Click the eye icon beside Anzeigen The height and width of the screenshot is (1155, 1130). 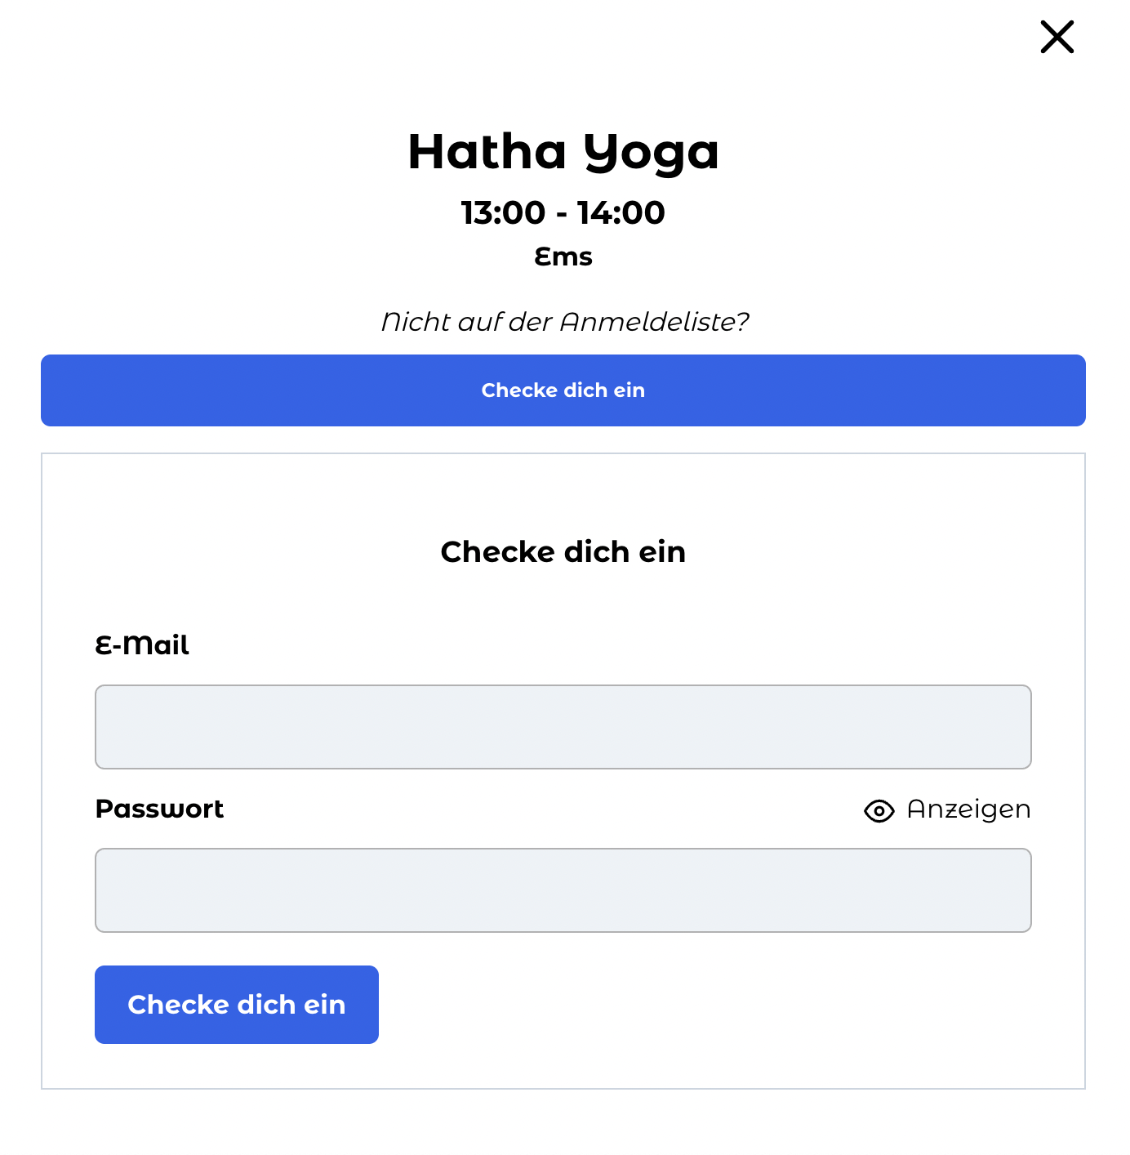[x=879, y=811]
